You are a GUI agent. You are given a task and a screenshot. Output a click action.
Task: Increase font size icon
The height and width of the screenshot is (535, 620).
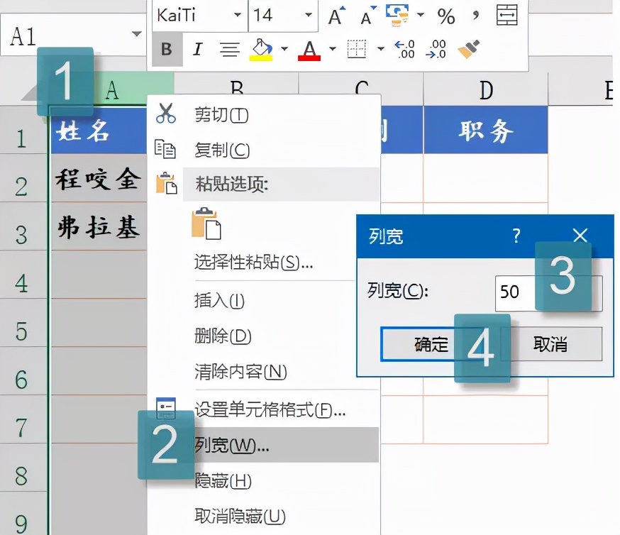pyautogui.click(x=336, y=16)
